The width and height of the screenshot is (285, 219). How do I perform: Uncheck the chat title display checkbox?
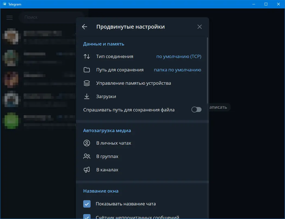(x=87, y=204)
